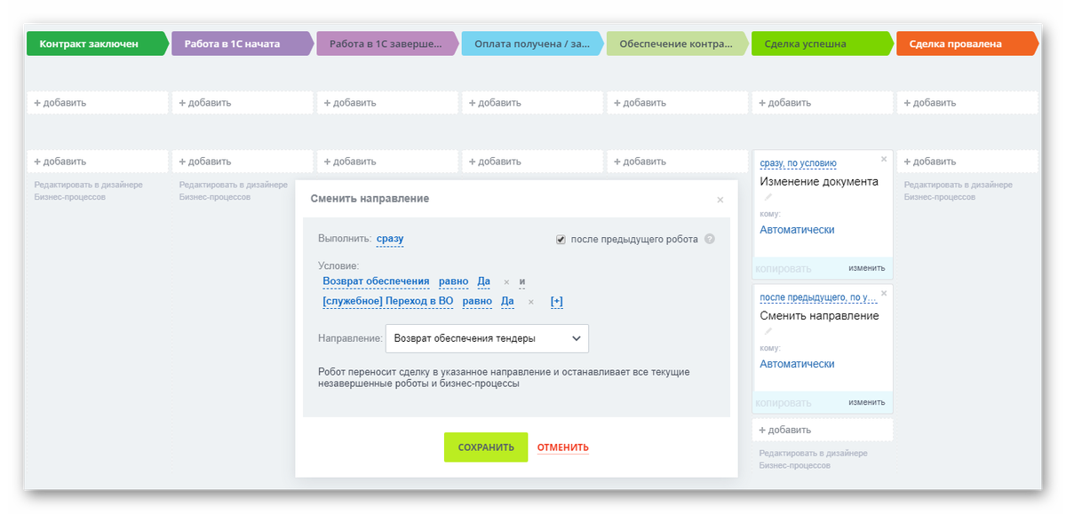Screen dimensions: 1066x514
Task: Remove the "[служебное] Переход в ВО" condition
Action: click(531, 301)
